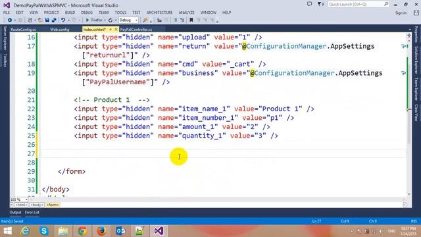Click the Comment Out selected lines icon
The height and width of the screenshot is (237, 421).
(176, 20)
